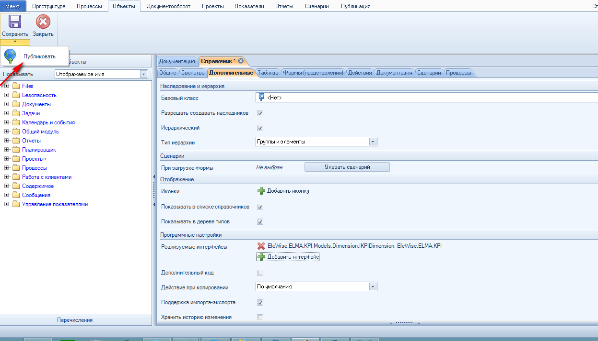
Task: Switch to the Формы (представления) tab
Action: point(313,73)
